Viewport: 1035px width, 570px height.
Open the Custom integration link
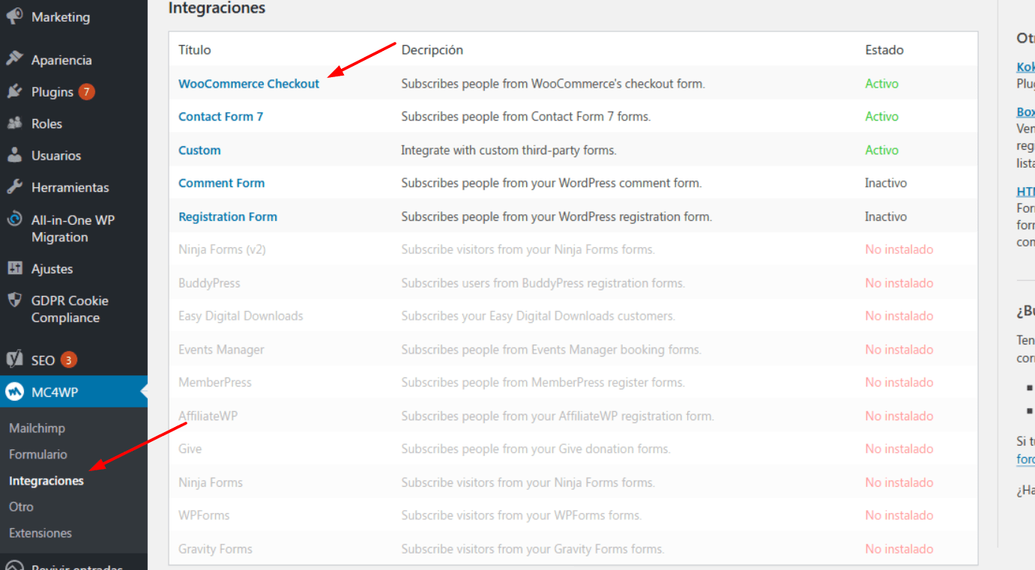[199, 150]
